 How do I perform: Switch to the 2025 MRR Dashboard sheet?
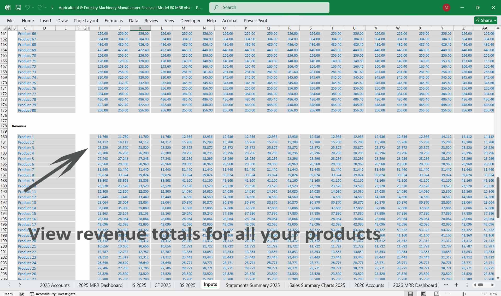click(101, 285)
